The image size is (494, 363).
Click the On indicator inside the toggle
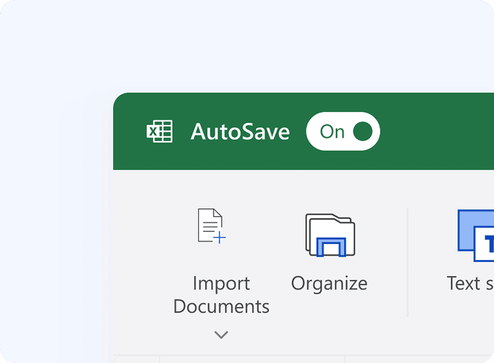click(333, 131)
